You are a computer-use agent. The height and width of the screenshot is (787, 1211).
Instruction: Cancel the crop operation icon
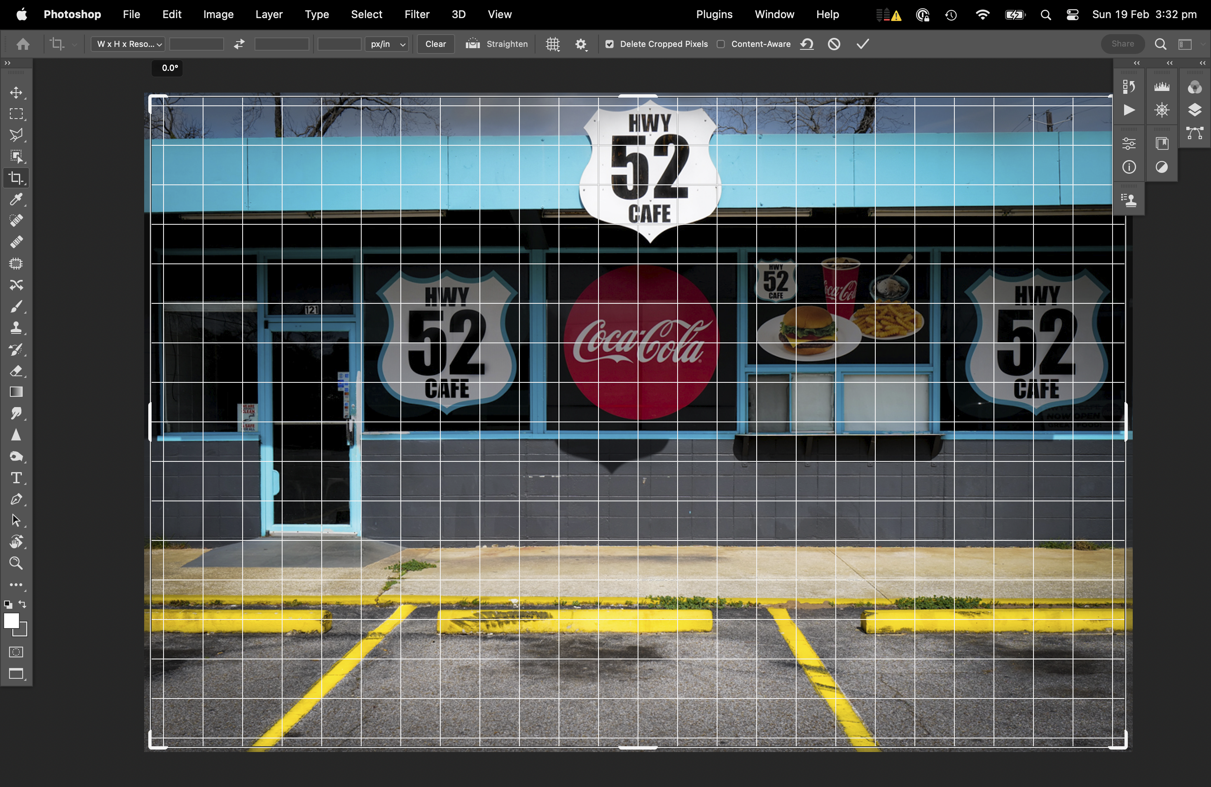pyautogui.click(x=834, y=44)
